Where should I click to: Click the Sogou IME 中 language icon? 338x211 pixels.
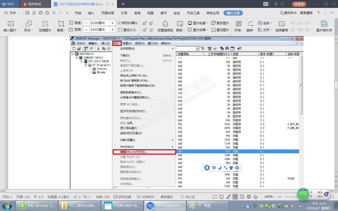(214, 168)
